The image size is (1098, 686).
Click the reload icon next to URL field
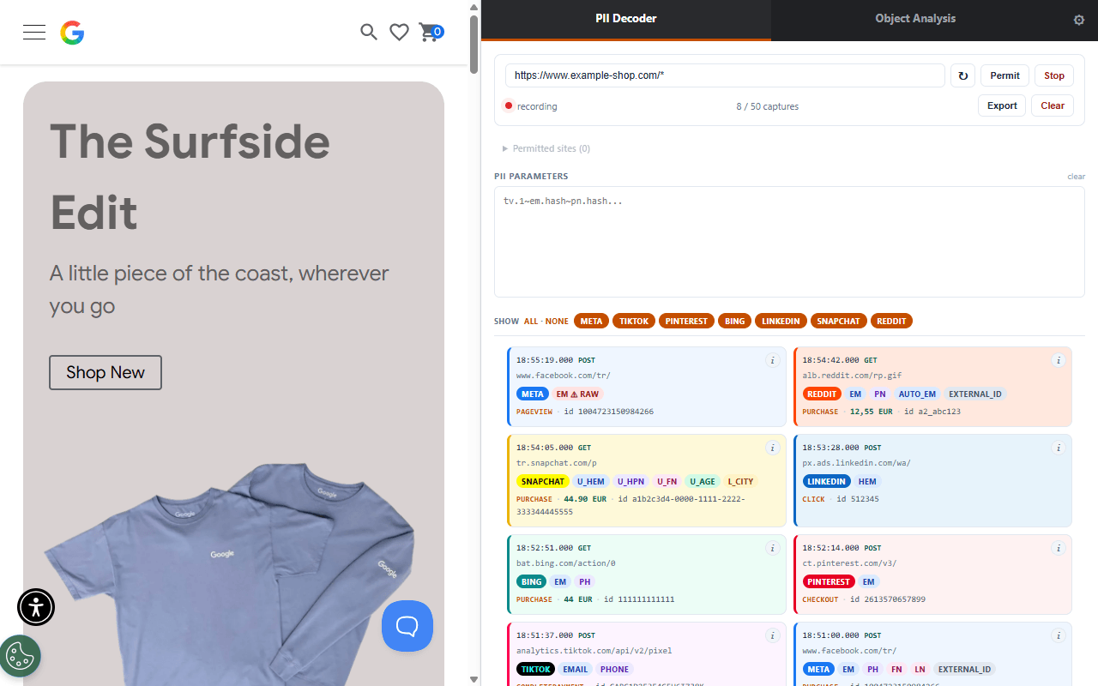click(x=962, y=75)
